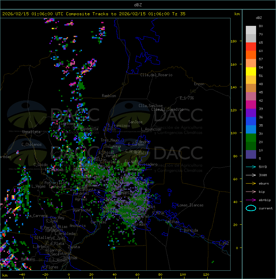Viewport: 276px width, 279px height.
Task: Pick the tan 45-48 dBZ swatch
Action: 251,88
